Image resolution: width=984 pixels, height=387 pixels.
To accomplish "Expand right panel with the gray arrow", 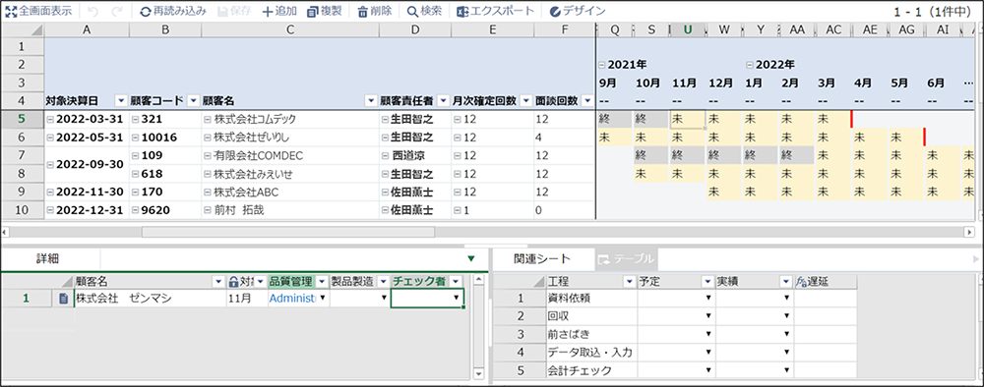I will coord(976,258).
